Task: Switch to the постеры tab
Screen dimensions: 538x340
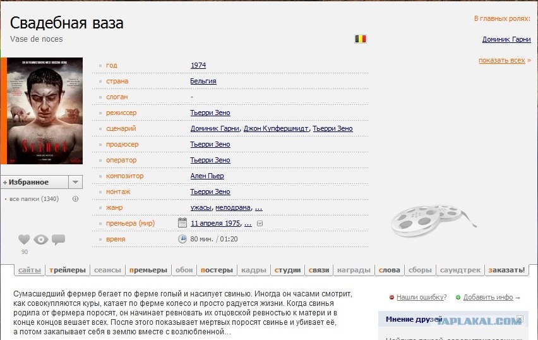Action: tap(217, 270)
